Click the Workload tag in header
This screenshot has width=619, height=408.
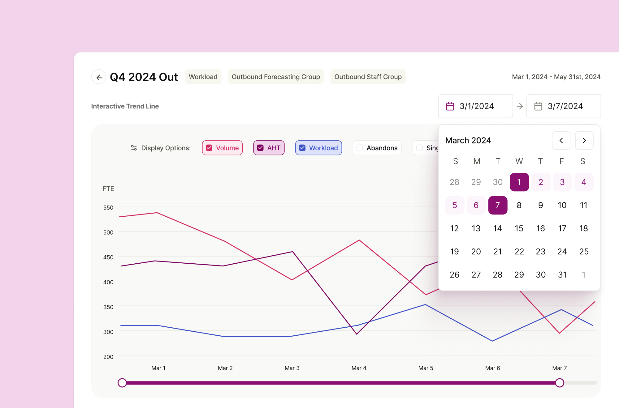coord(203,77)
